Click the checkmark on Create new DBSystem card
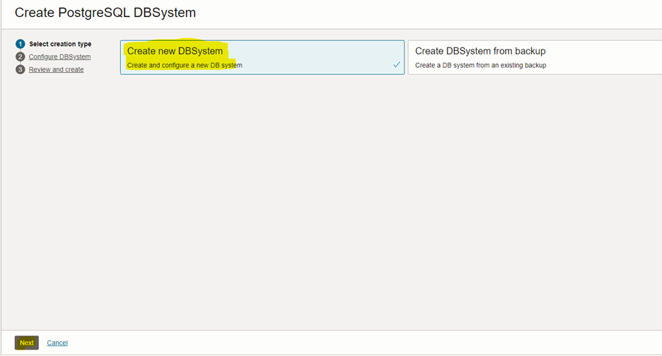Image resolution: width=662 pixels, height=356 pixels. coord(397,64)
